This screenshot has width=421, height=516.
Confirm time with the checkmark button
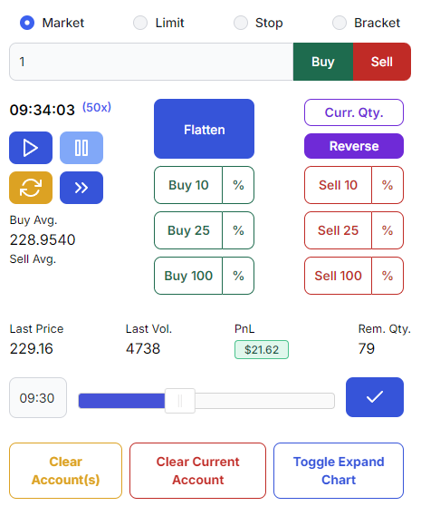[375, 397]
